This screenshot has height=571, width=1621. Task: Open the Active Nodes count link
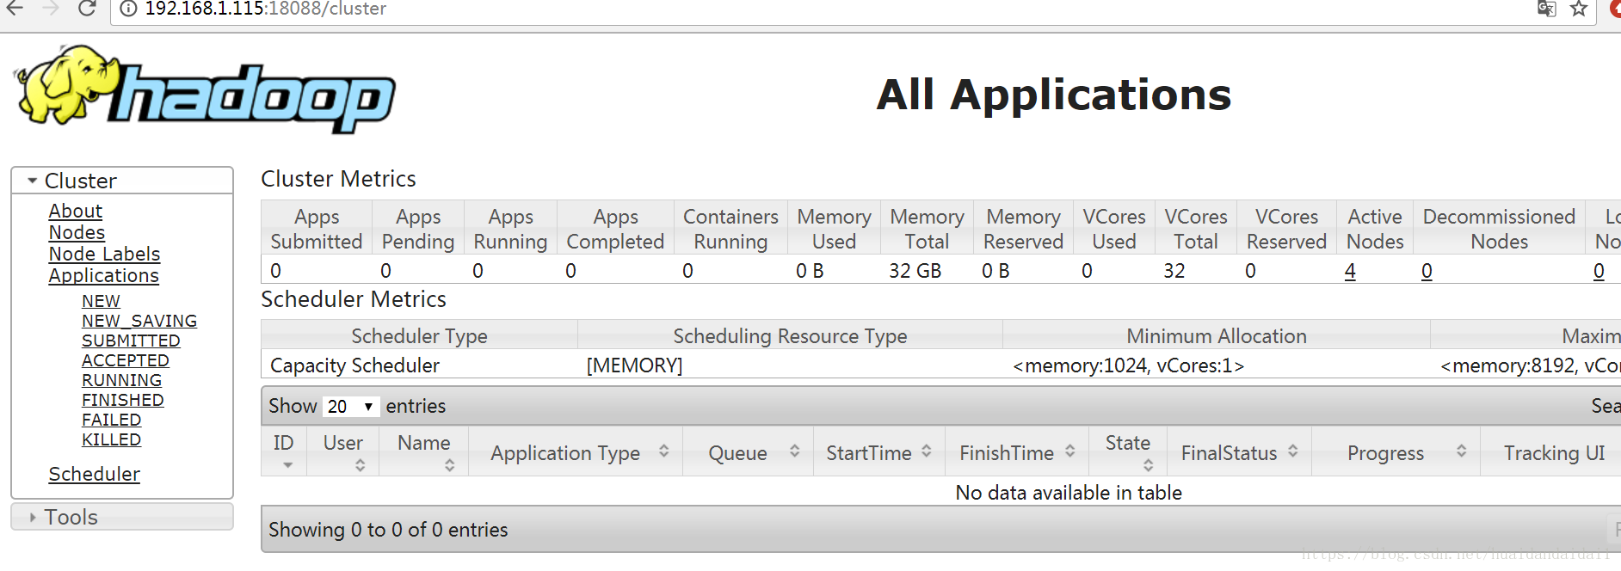pos(1350,271)
